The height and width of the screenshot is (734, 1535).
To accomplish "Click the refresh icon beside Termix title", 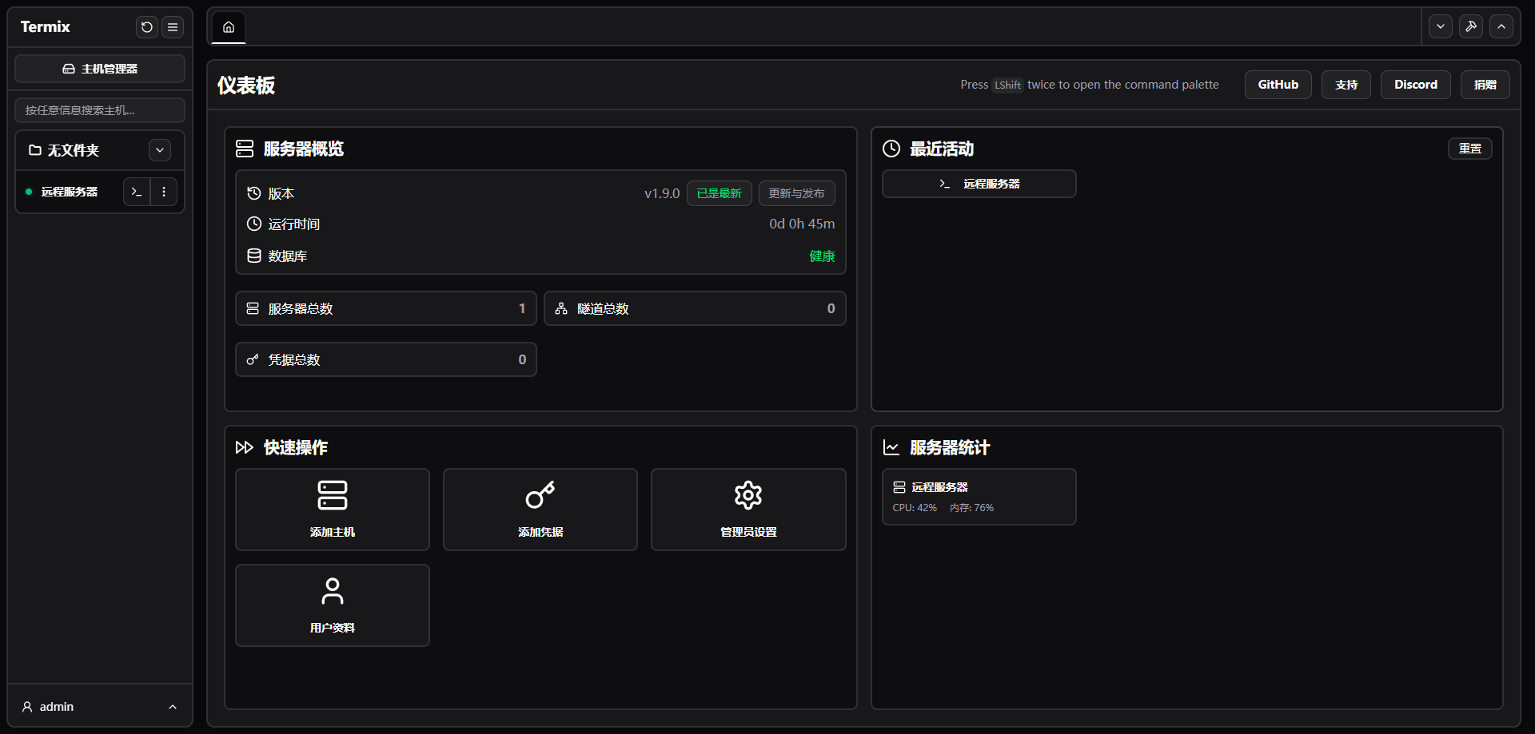I will pos(146,27).
